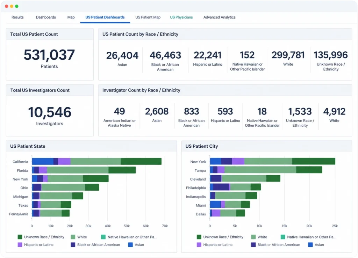Click the Cleveland bar in City chart
358x258 pixels.
click(245, 178)
